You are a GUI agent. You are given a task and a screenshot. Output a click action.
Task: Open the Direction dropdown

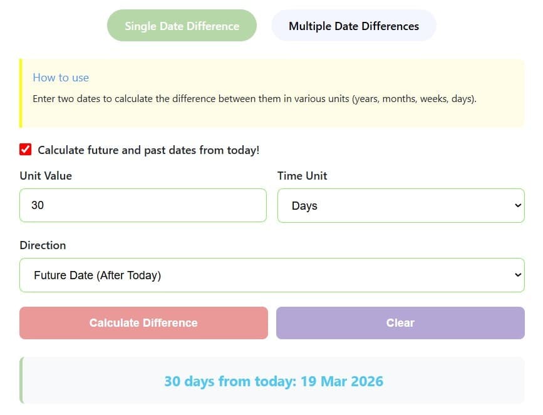[x=272, y=275]
